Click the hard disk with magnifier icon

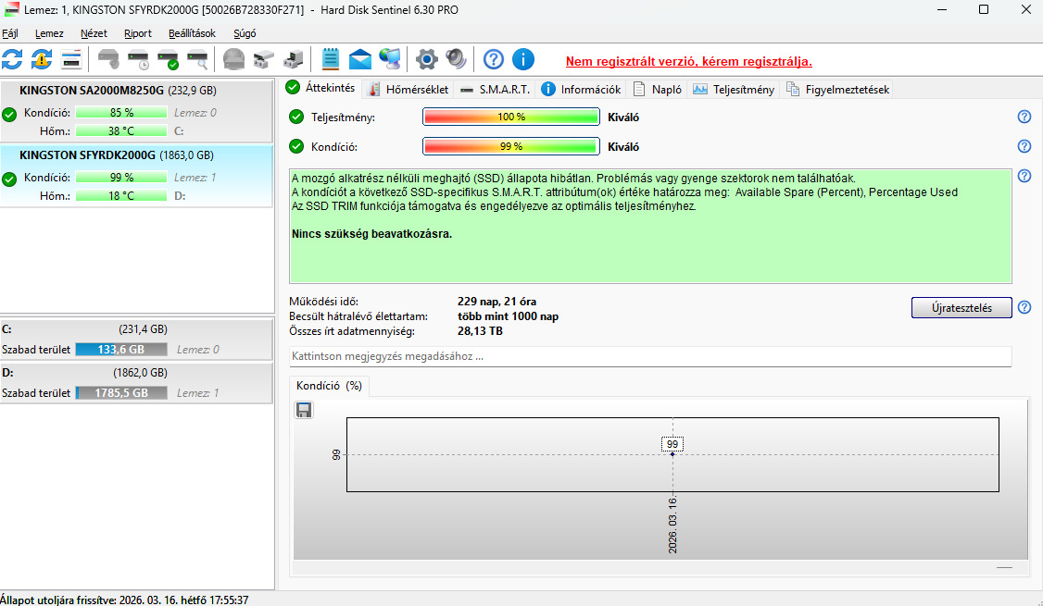click(197, 59)
